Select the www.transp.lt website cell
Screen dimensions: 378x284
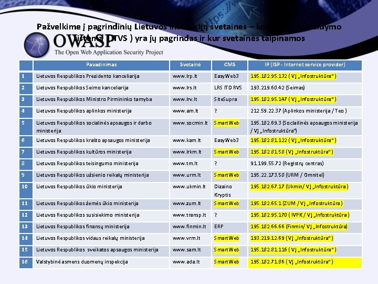tap(190, 216)
